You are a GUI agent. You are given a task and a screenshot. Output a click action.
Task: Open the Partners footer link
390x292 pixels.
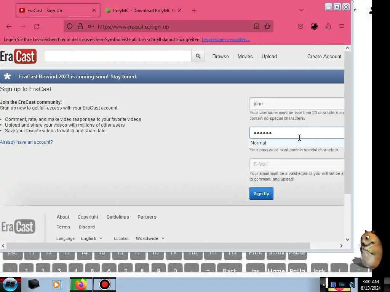pyautogui.click(x=147, y=217)
